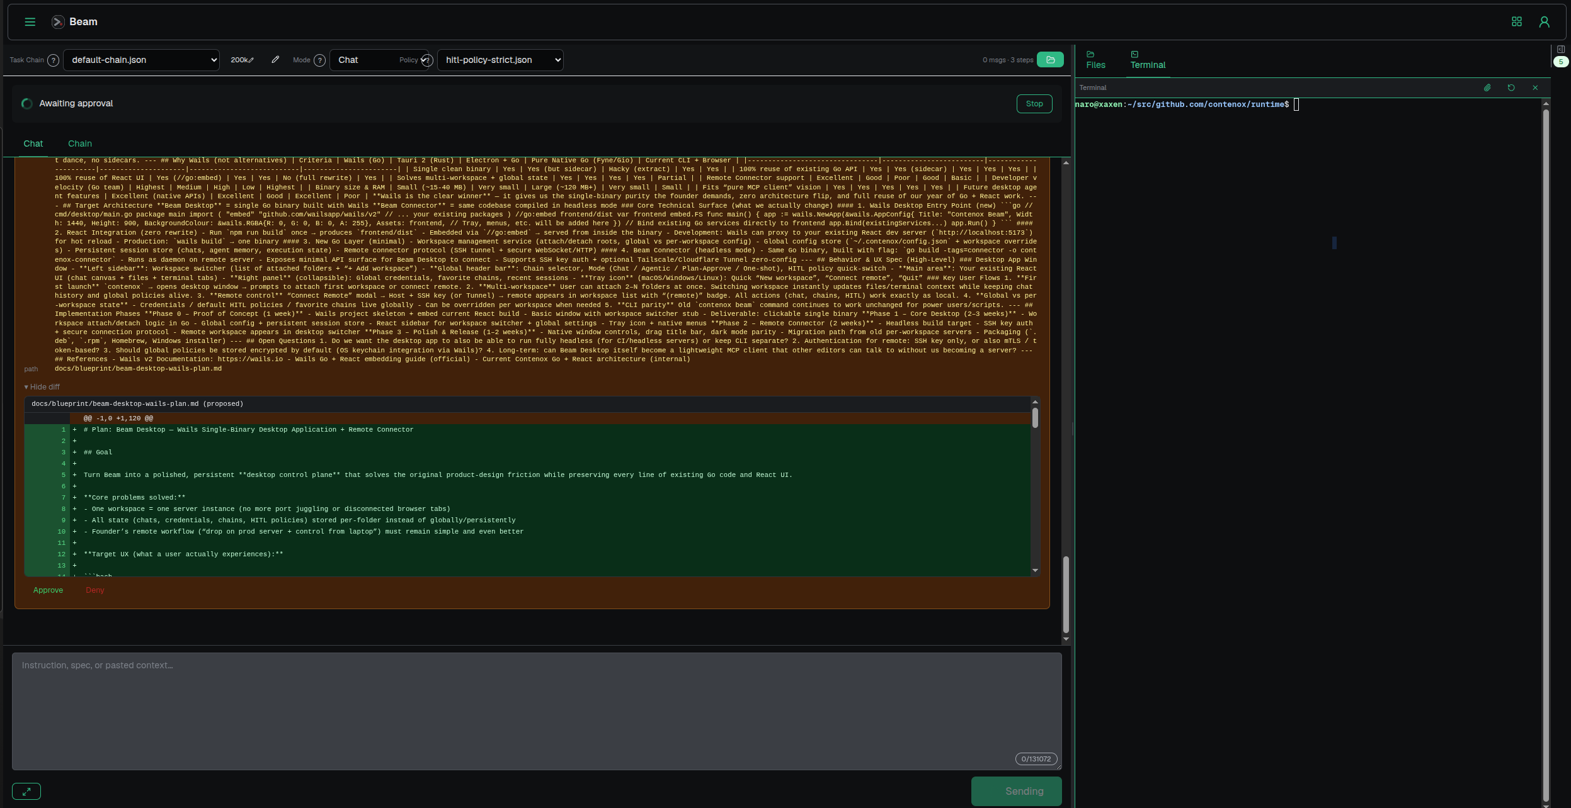Open the hamburger menu
The height and width of the screenshot is (808, 1571).
pyautogui.click(x=30, y=22)
